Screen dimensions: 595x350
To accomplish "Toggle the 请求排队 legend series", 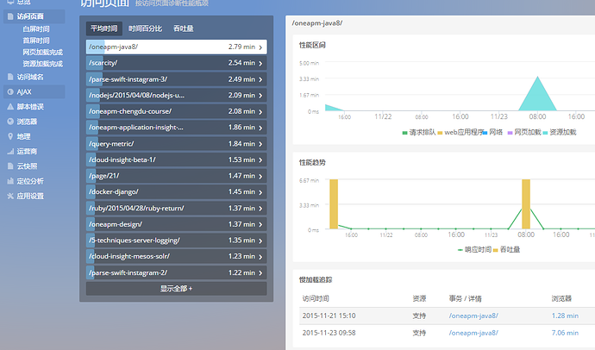I will coord(422,132).
